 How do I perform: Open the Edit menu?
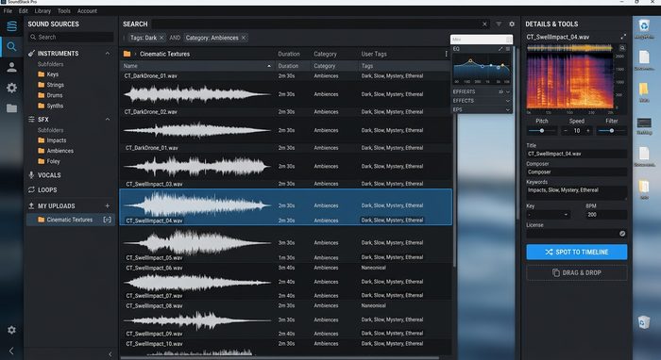pos(24,11)
